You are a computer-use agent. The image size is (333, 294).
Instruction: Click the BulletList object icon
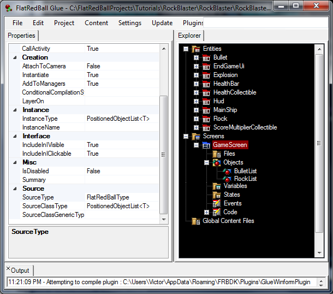tap(227, 172)
